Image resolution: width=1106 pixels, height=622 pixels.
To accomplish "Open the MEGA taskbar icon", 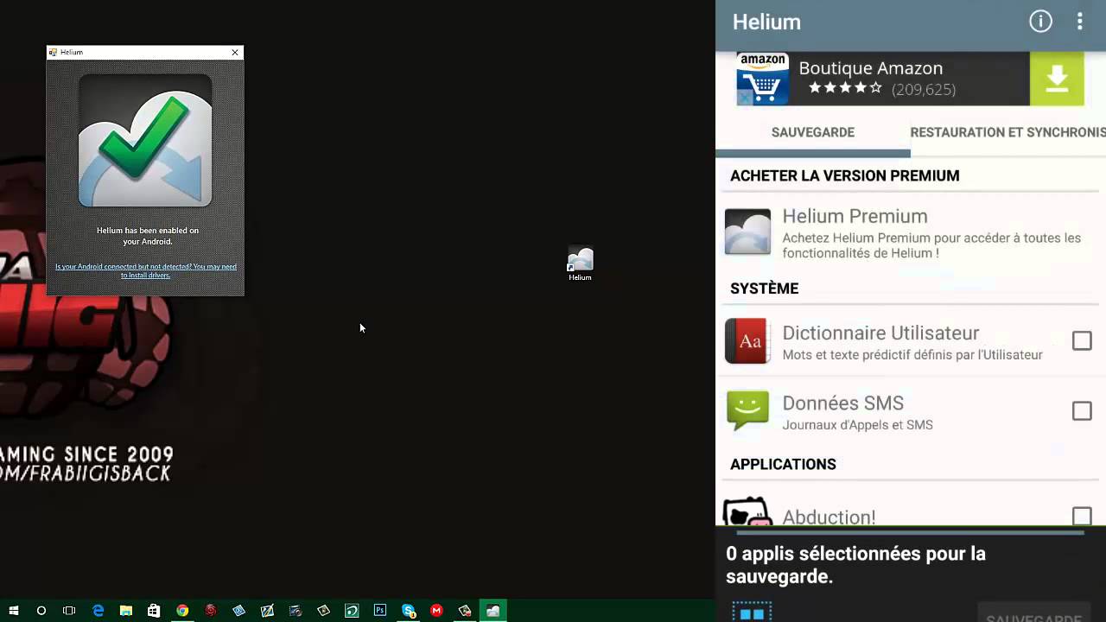I will (436, 611).
